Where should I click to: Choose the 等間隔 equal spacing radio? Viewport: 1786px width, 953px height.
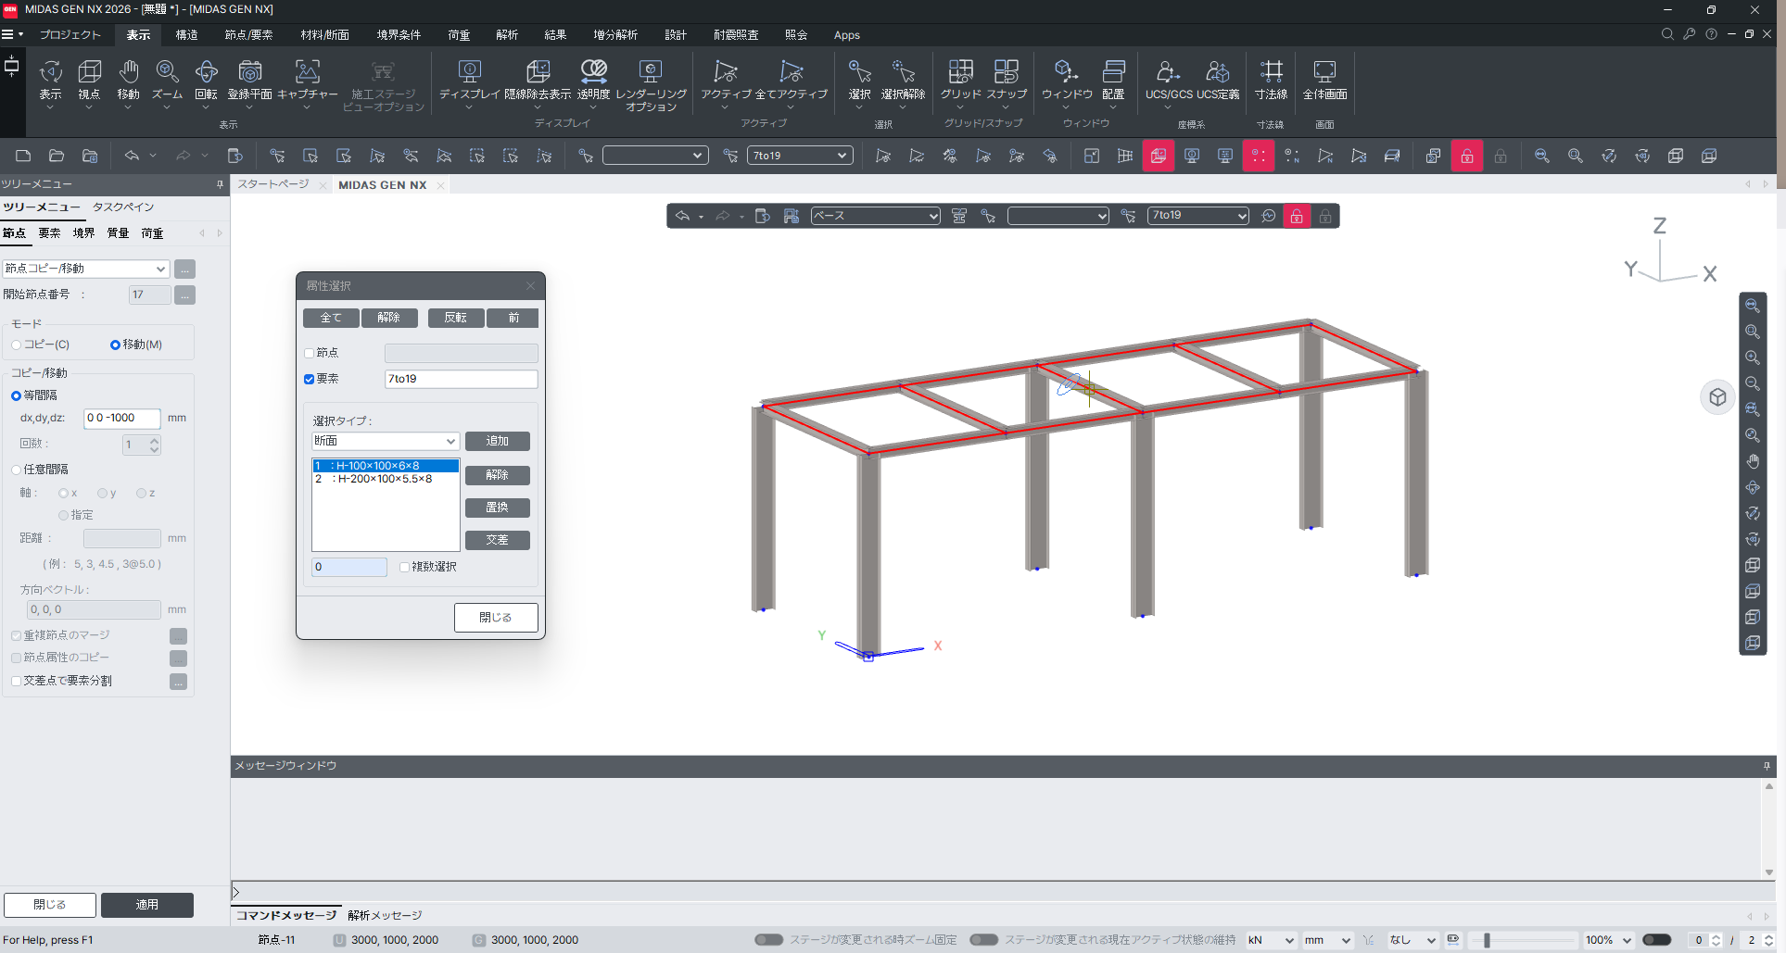coord(16,395)
